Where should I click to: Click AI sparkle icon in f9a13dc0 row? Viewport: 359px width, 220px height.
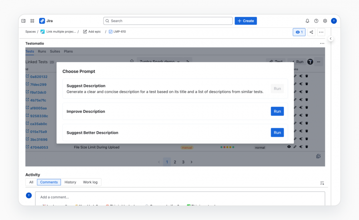301,92
